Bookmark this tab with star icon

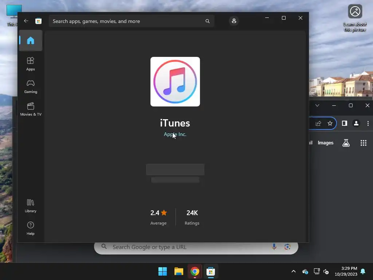click(x=330, y=123)
